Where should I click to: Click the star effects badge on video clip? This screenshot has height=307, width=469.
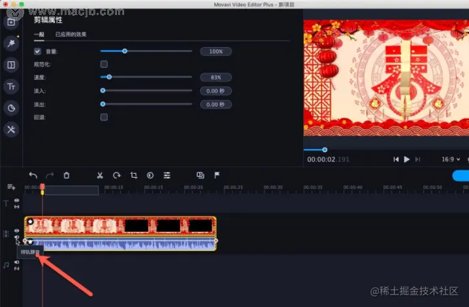30,221
